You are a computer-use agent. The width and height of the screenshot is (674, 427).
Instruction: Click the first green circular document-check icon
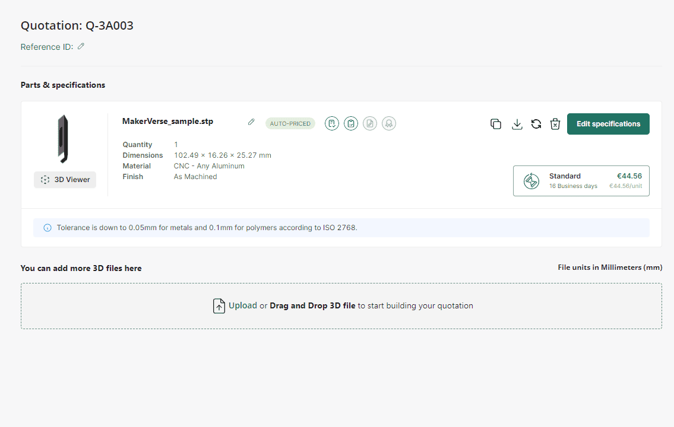[x=332, y=123]
